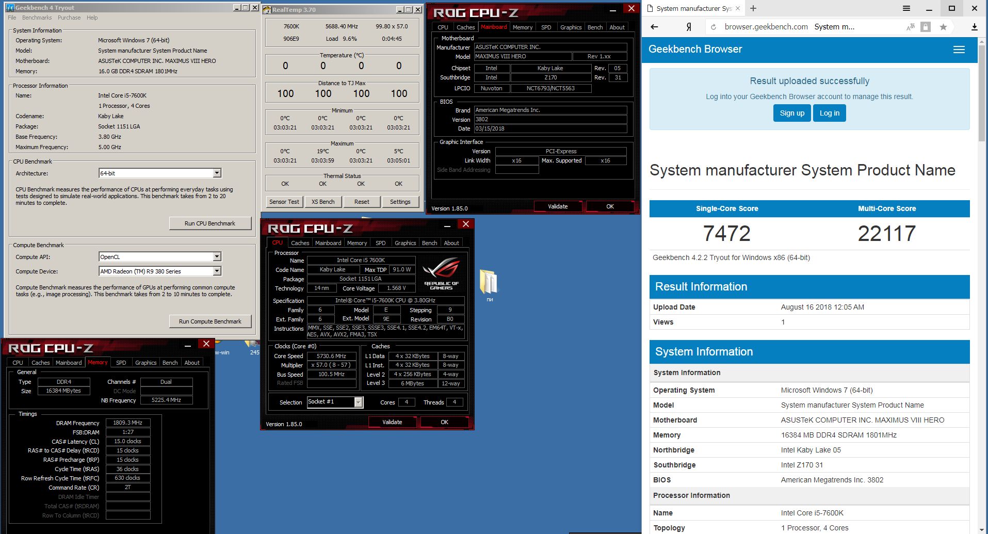Open the File menu in Geekbench
This screenshot has height=534, width=988.
12,18
